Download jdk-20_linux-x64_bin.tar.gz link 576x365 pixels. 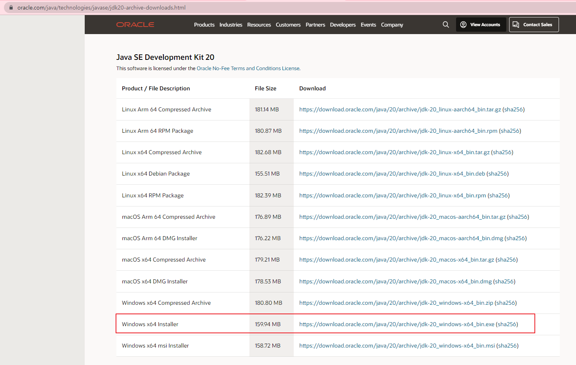pyautogui.click(x=394, y=152)
